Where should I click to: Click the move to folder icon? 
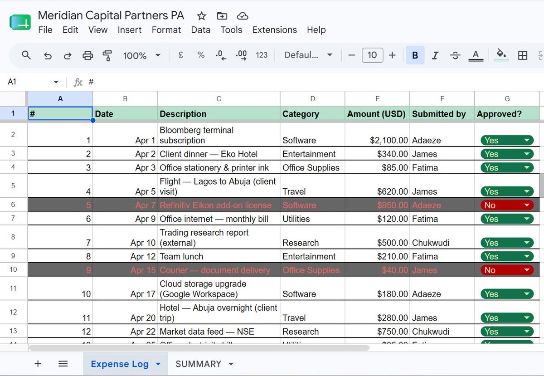click(x=222, y=16)
